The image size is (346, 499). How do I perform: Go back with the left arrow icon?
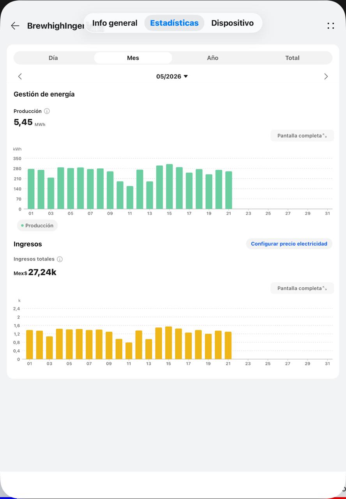(15, 26)
